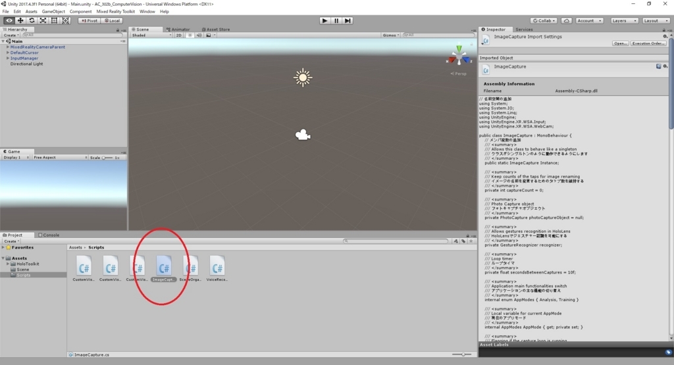This screenshot has height=365, width=674.
Task: Click the Asset Labels tag icon
Action: pos(668,352)
